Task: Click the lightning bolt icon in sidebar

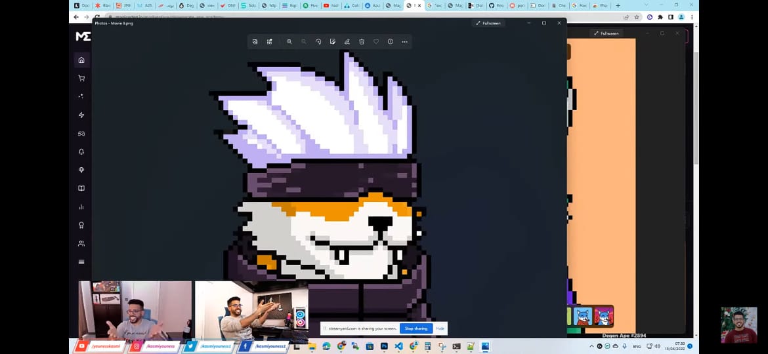Action: (x=81, y=115)
